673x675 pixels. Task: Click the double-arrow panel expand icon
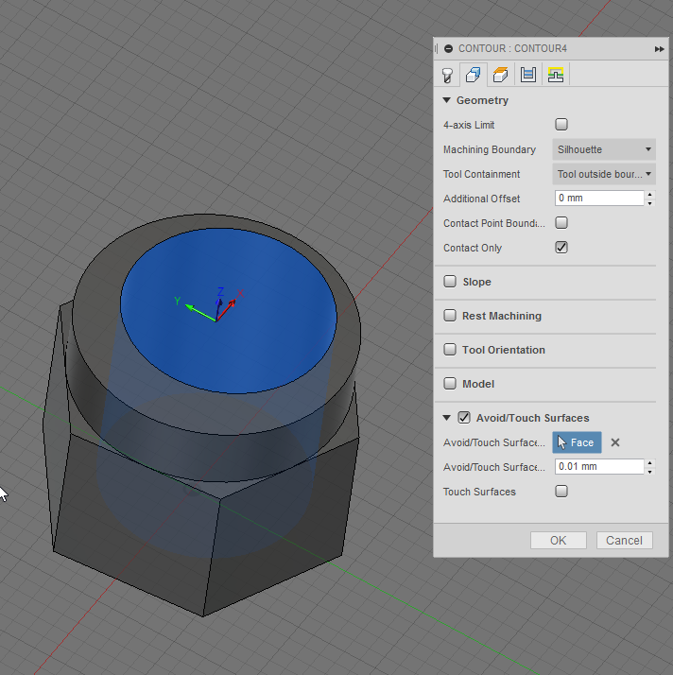[659, 48]
